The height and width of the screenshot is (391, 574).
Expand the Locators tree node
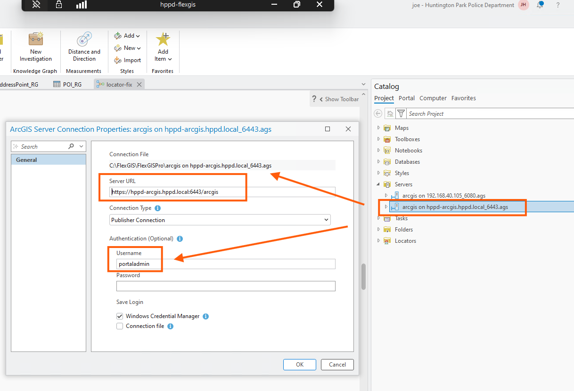pos(378,241)
